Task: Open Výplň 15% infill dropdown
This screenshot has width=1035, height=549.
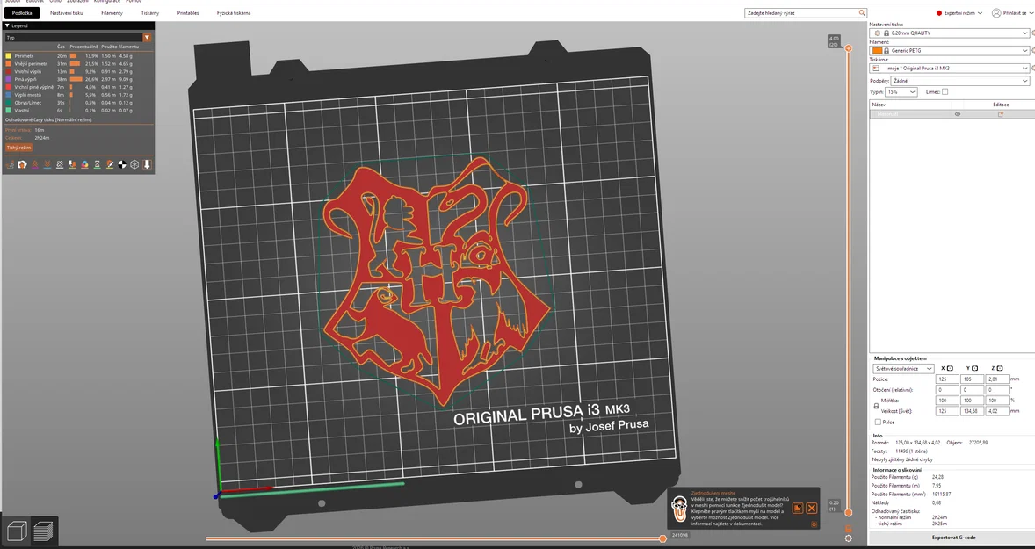Action: point(901,91)
